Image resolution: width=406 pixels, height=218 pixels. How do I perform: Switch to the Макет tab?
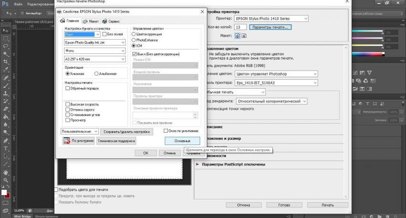click(x=91, y=21)
